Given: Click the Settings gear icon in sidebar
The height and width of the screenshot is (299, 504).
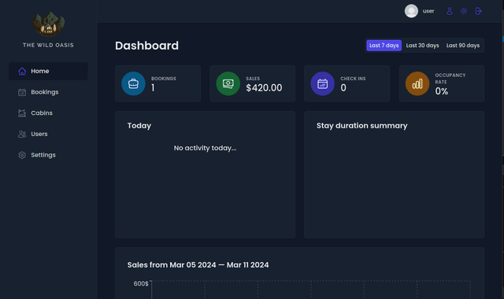Looking at the screenshot, I should click(x=22, y=155).
